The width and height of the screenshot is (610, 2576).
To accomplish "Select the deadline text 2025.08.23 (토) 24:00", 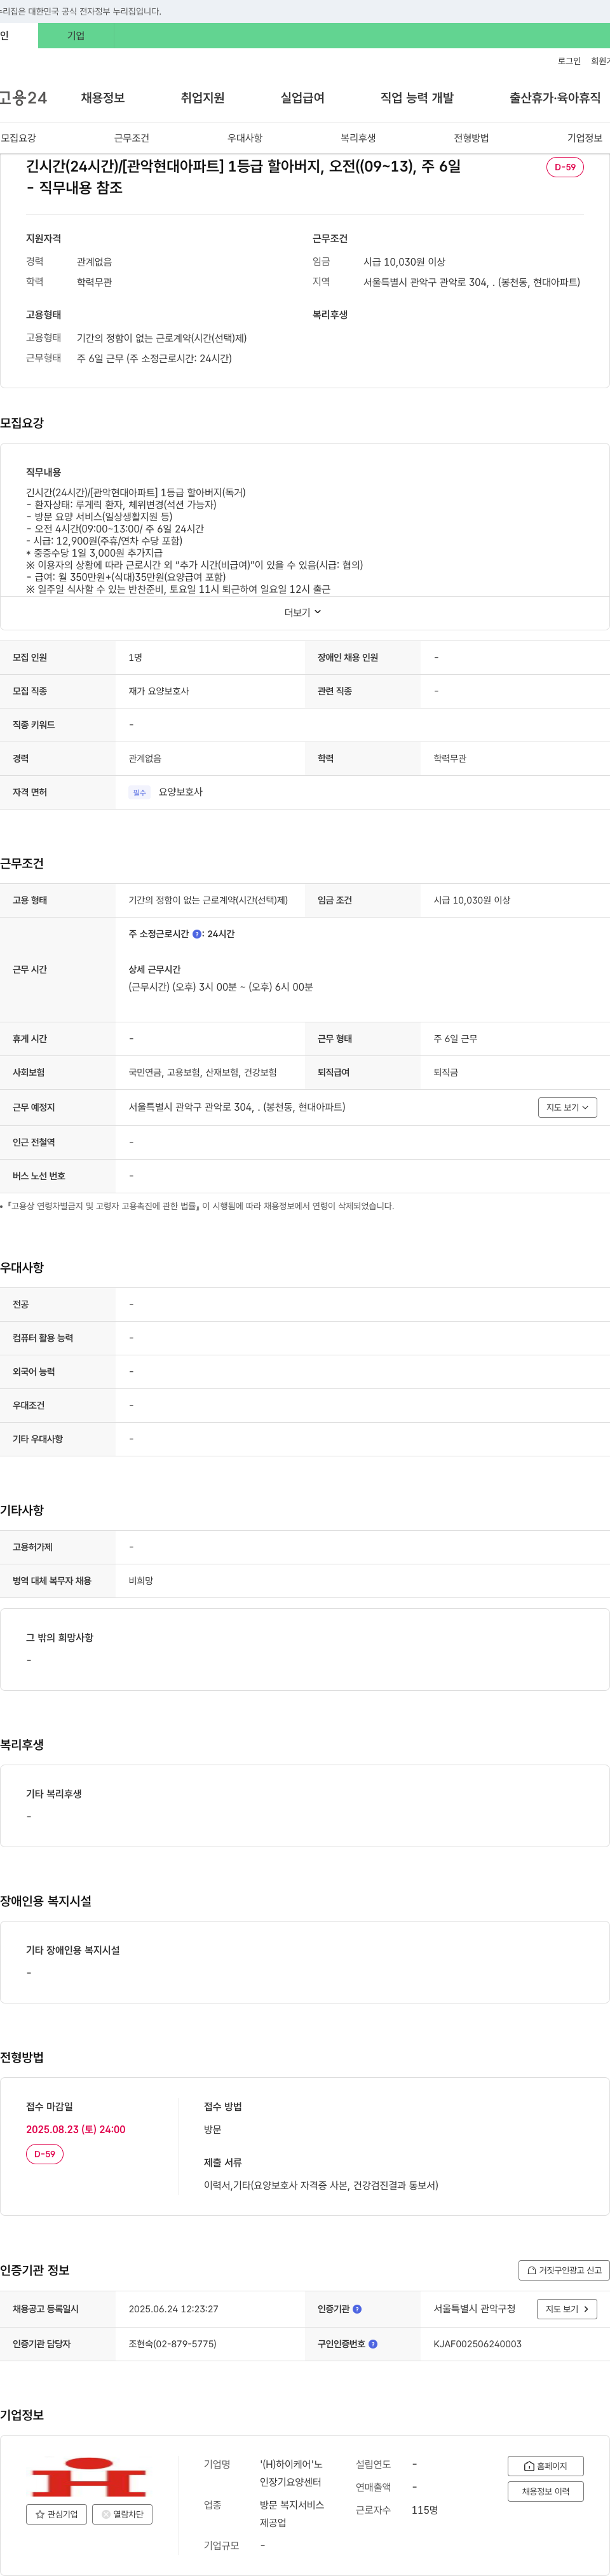I will 76,2129.
